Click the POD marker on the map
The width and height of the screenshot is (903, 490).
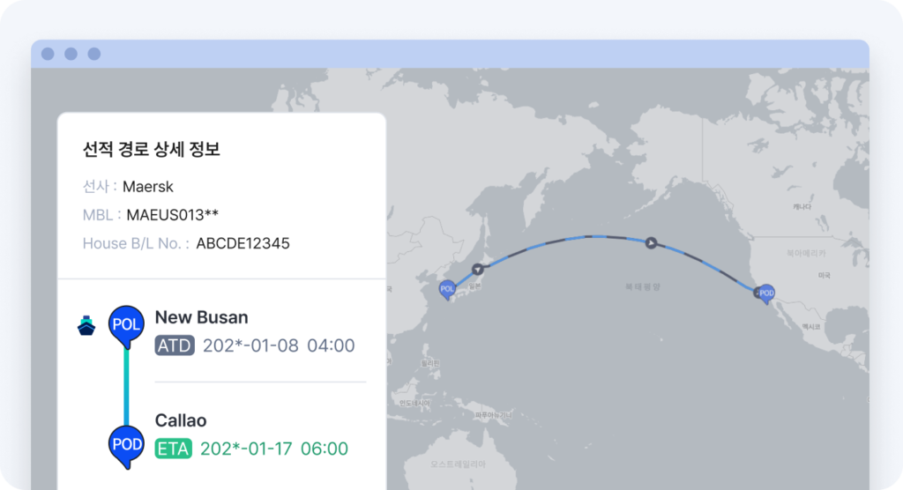766,293
